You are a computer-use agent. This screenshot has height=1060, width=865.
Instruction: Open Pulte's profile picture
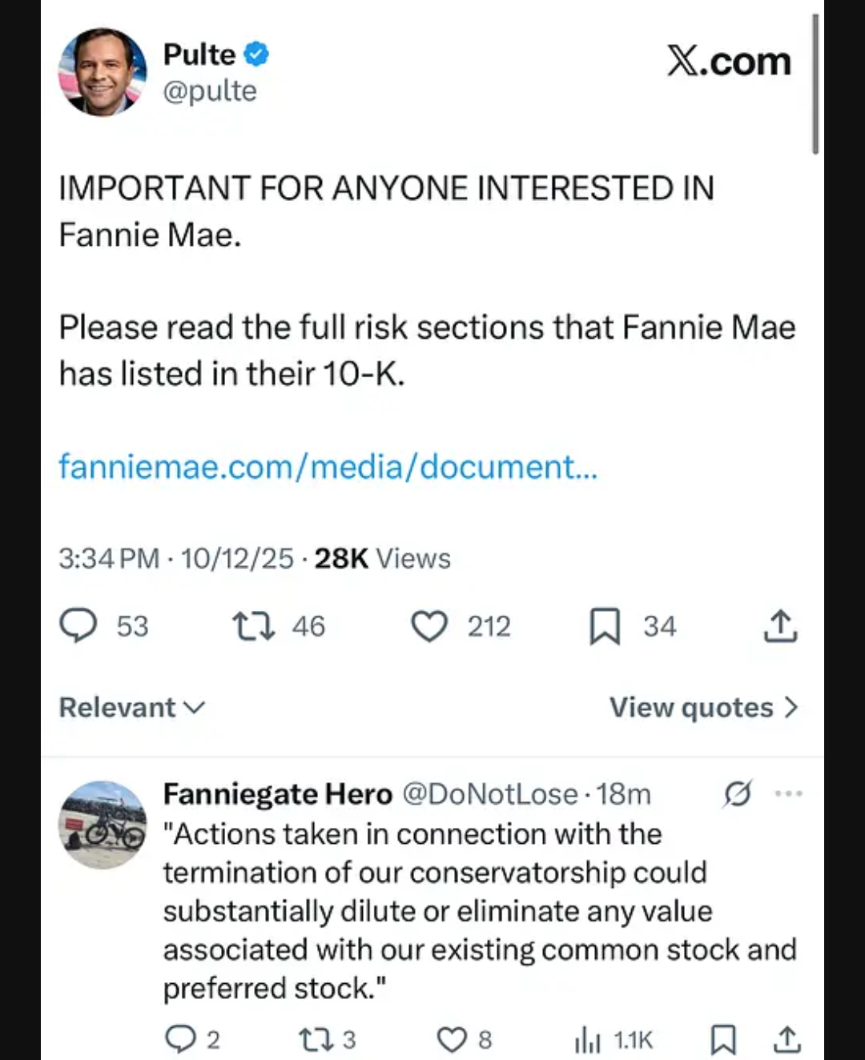103,72
